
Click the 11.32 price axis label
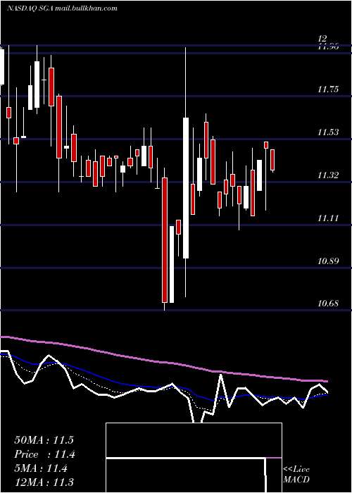328,175
